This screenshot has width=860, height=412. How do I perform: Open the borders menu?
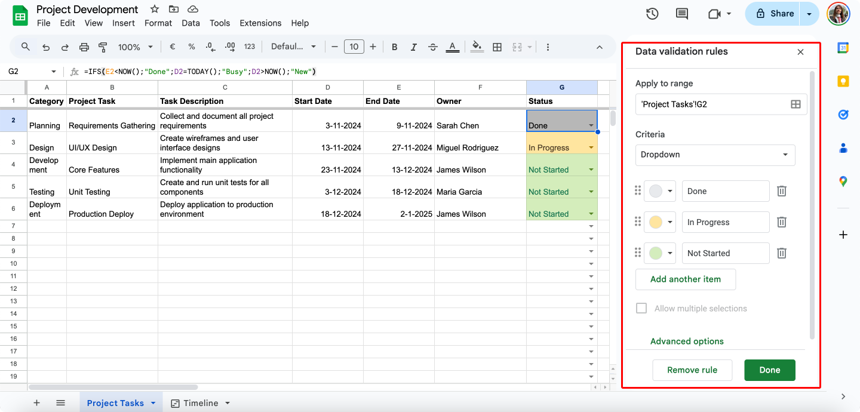pyautogui.click(x=497, y=46)
